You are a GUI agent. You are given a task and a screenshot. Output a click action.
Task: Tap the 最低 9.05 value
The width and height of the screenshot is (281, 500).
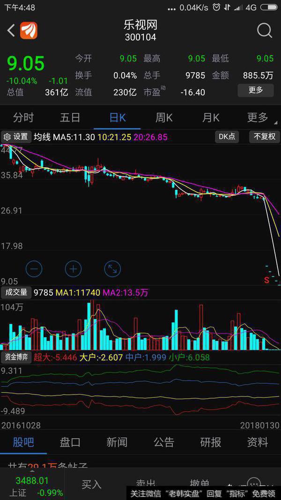(x=265, y=59)
